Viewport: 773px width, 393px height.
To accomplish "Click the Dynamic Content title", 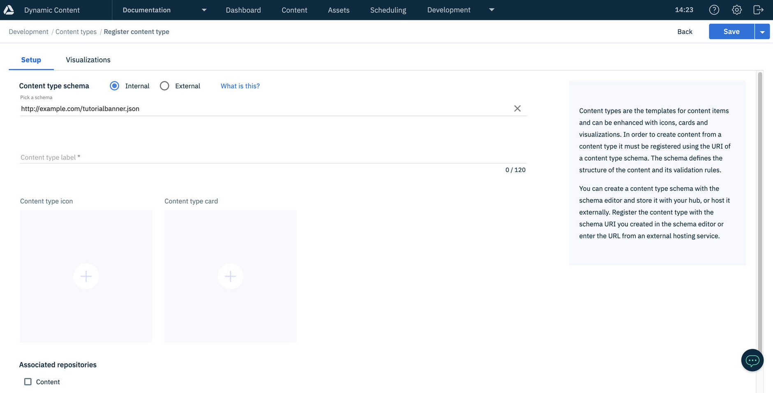I will pos(52,10).
